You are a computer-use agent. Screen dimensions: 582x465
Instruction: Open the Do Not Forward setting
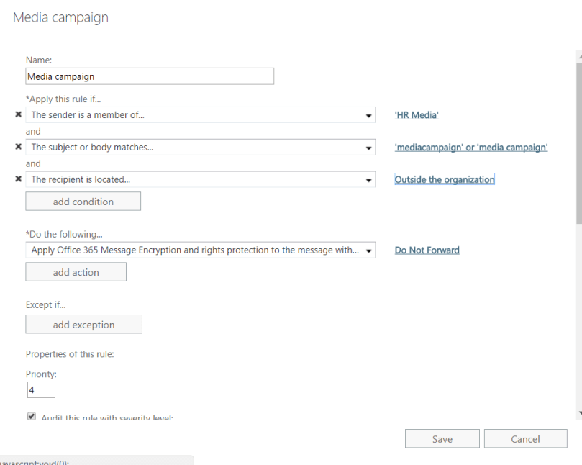pos(427,249)
